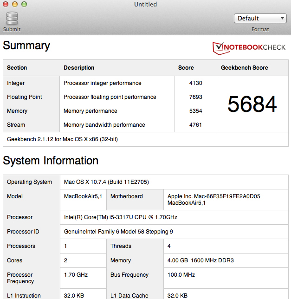Click the Operating System label
The image size is (291, 299).
[29, 182]
